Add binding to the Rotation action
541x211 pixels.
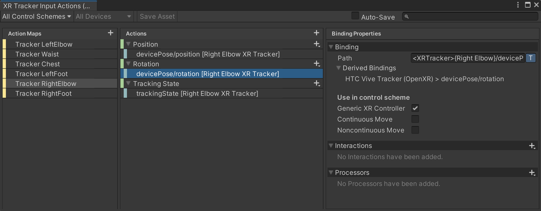click(x=317, y=64)
